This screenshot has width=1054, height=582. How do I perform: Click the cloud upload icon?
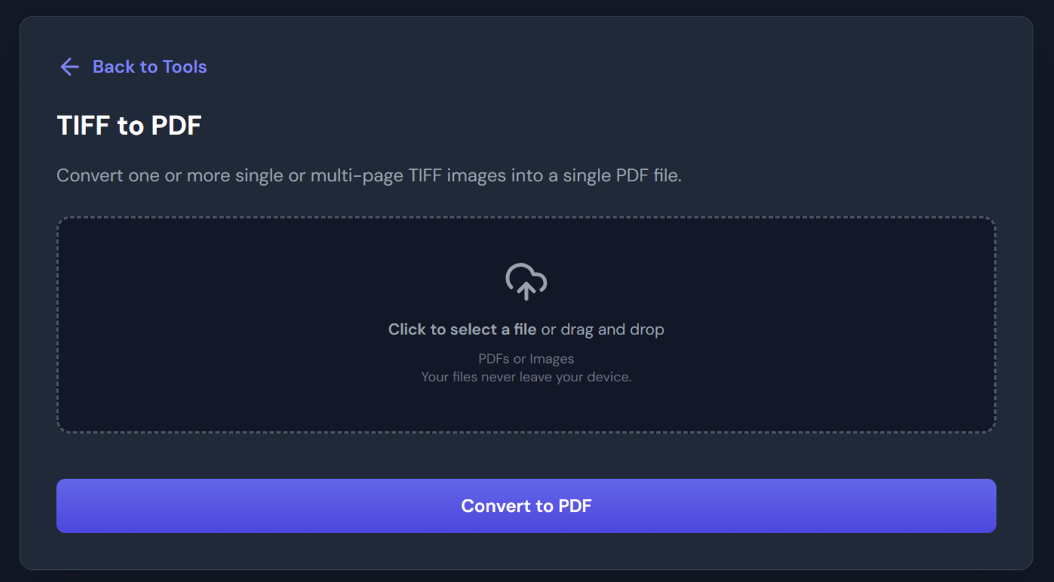(526, 280)
